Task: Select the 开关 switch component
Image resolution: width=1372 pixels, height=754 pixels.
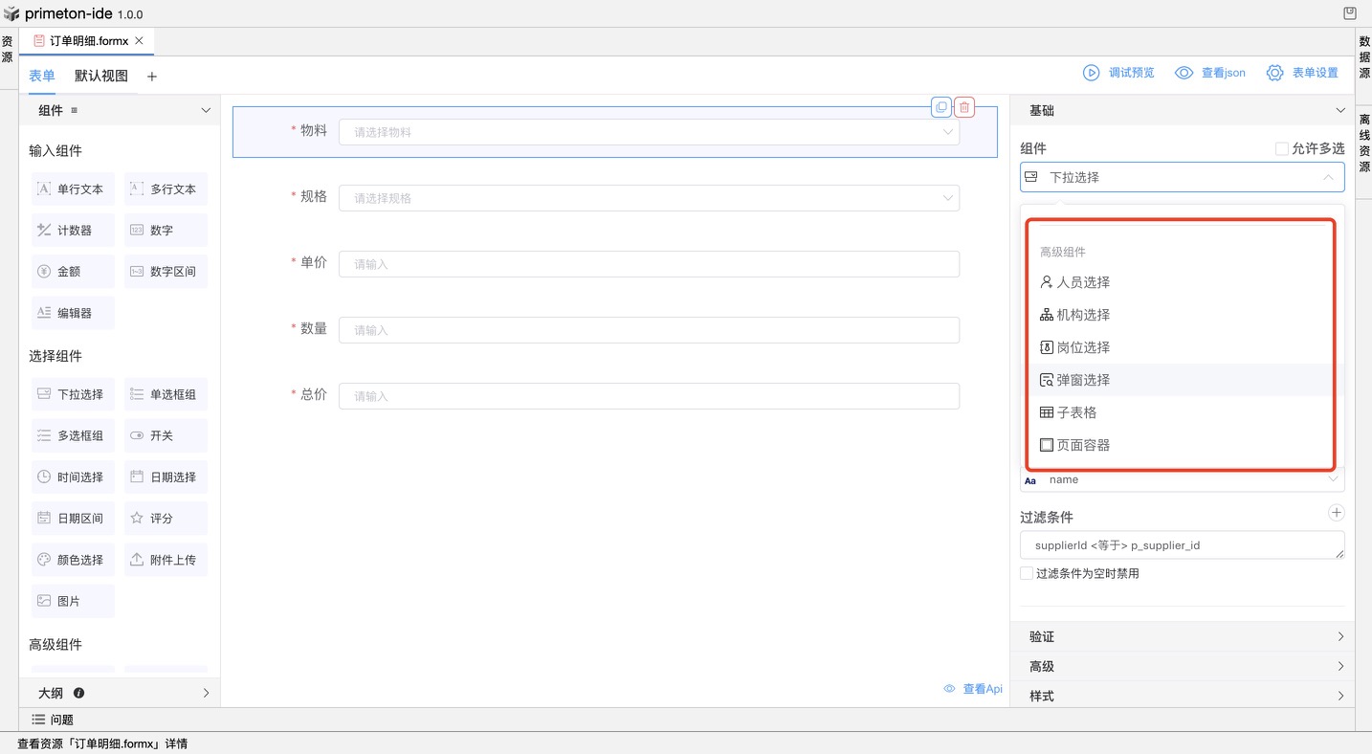Action: point(165,435)
